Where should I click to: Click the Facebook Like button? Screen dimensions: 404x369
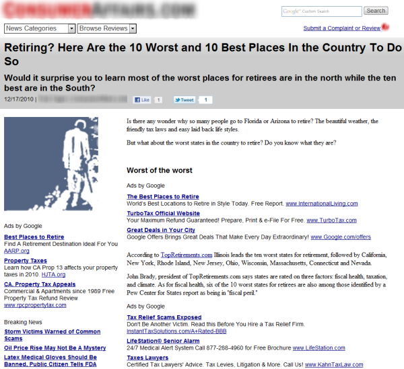click(142, 99)
